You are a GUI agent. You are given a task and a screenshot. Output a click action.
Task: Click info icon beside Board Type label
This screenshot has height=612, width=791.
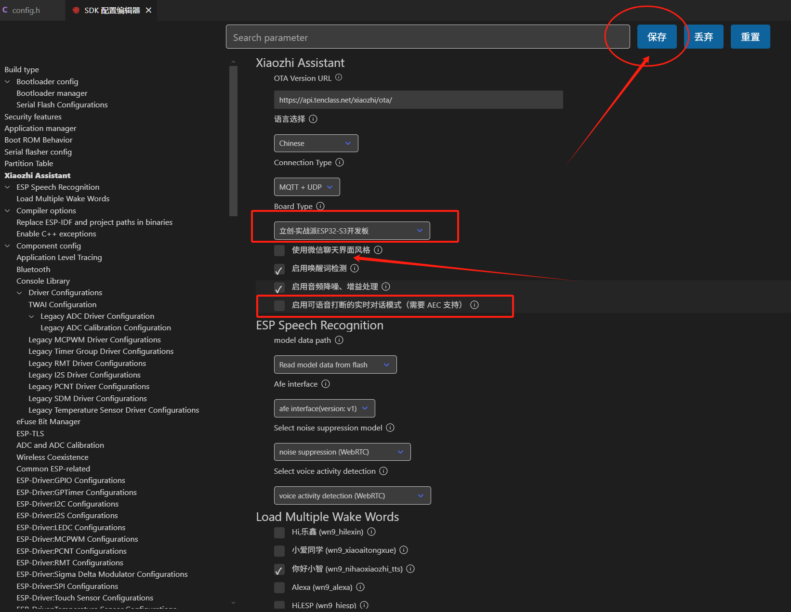point(320,206)
